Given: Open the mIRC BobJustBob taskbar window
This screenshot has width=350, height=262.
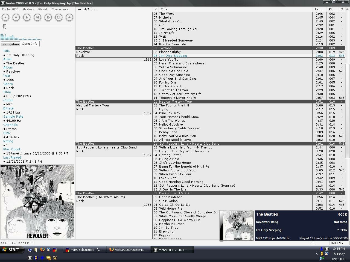Looking at the screenshot, I should coord(84,250).
